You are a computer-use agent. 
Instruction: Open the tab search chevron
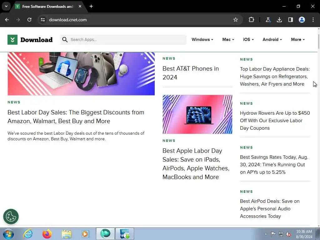coord(6,6)
